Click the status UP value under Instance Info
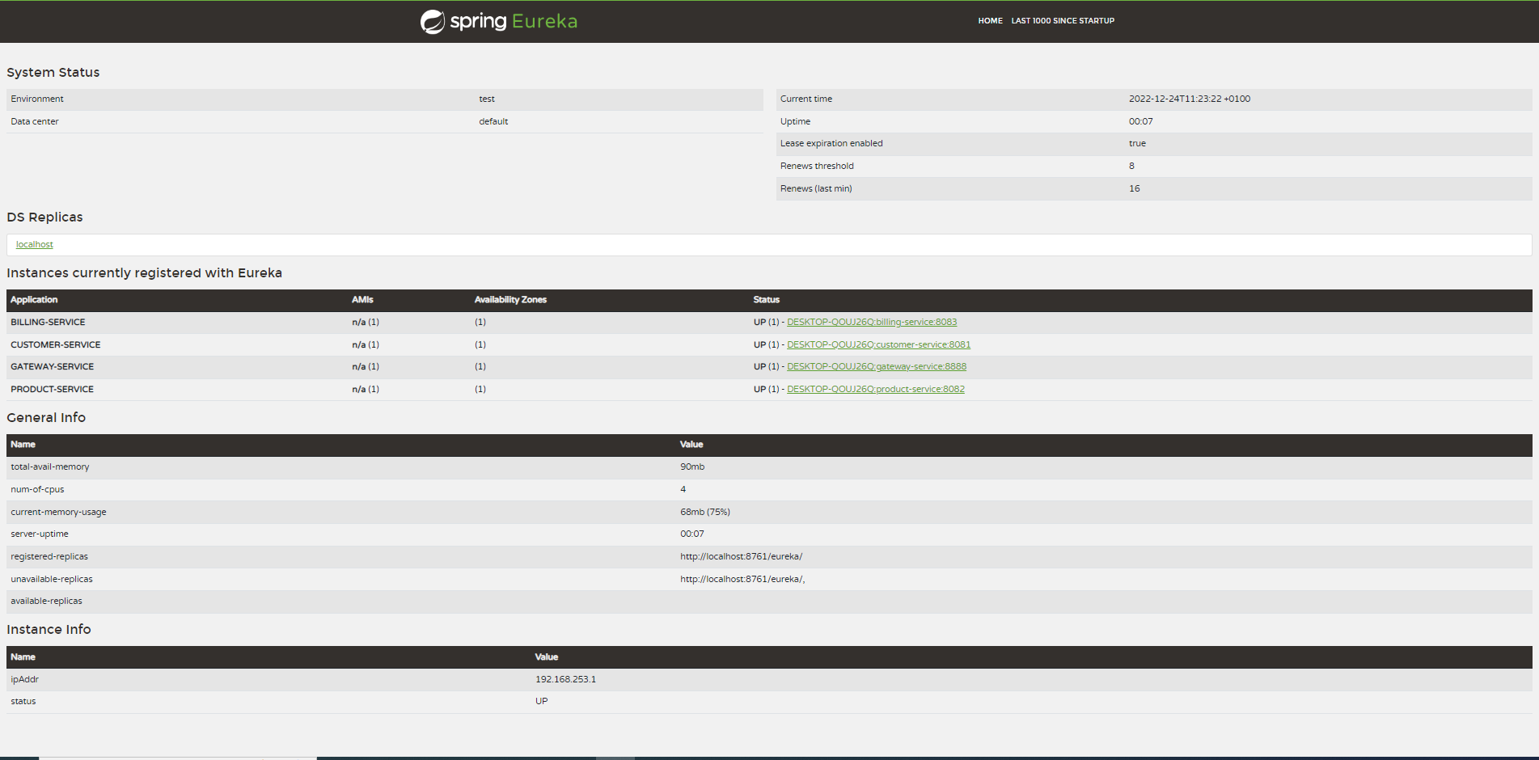1539x760 pixels. [540, 701]
